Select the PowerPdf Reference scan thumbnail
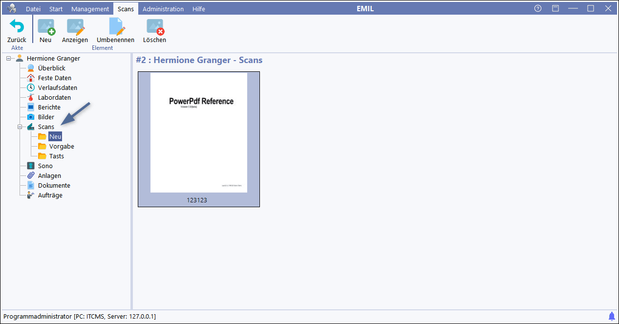 (x=198, y=133)
